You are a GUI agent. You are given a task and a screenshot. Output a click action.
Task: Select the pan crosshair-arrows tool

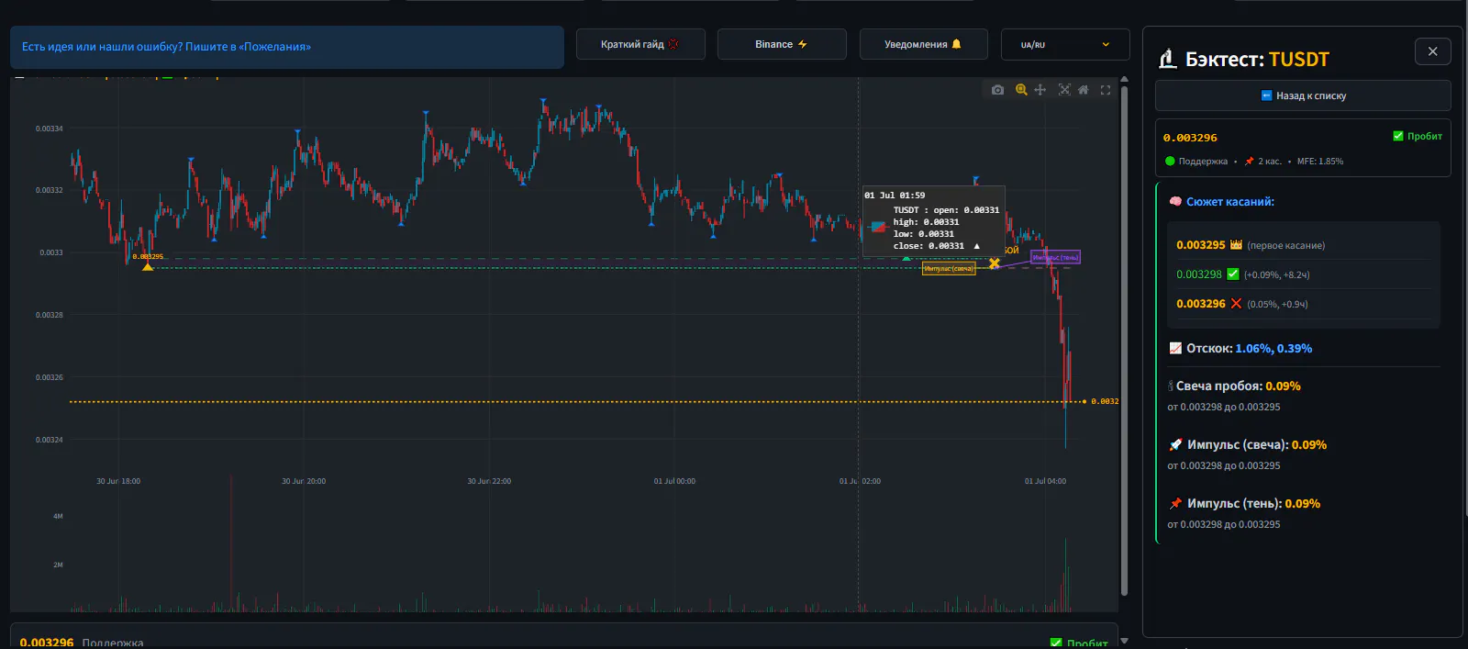pos(1040,90)
